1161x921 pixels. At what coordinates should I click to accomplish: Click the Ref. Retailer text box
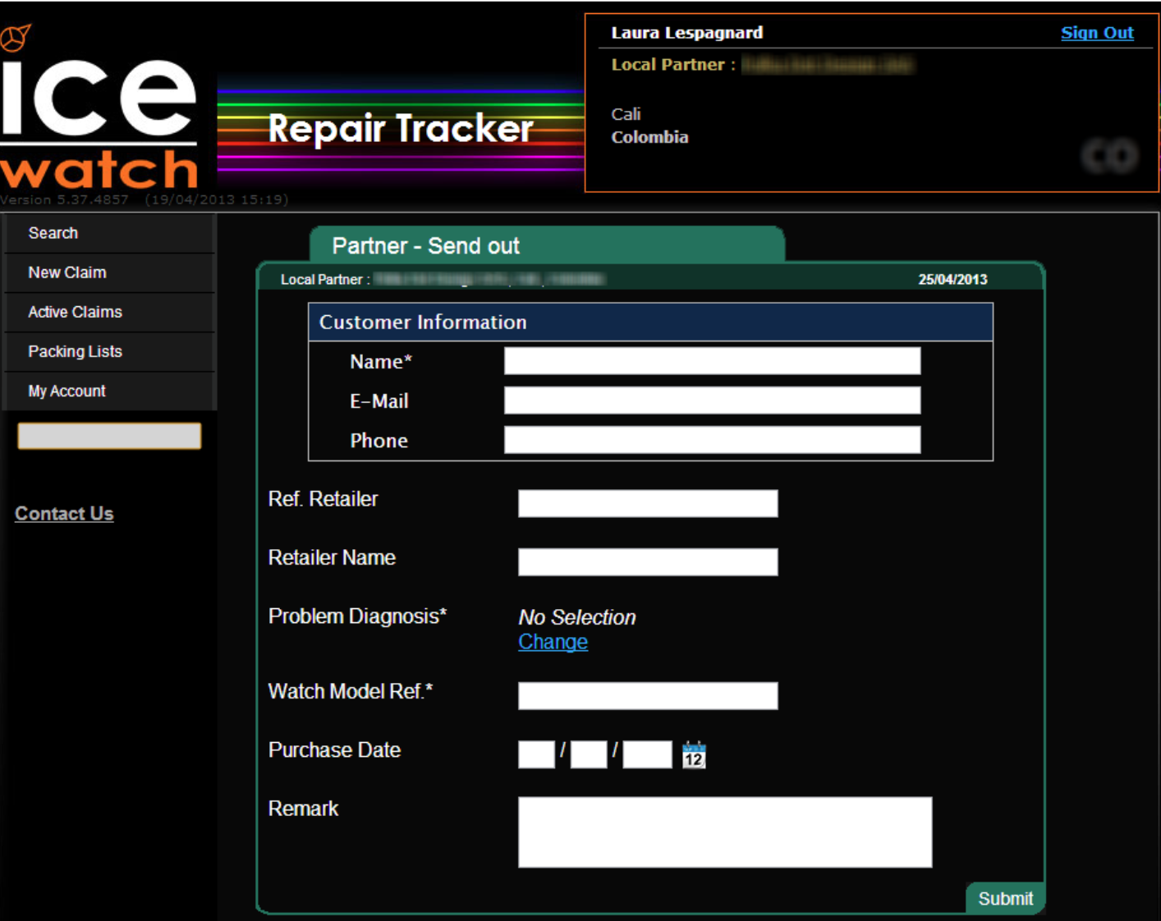647,503
